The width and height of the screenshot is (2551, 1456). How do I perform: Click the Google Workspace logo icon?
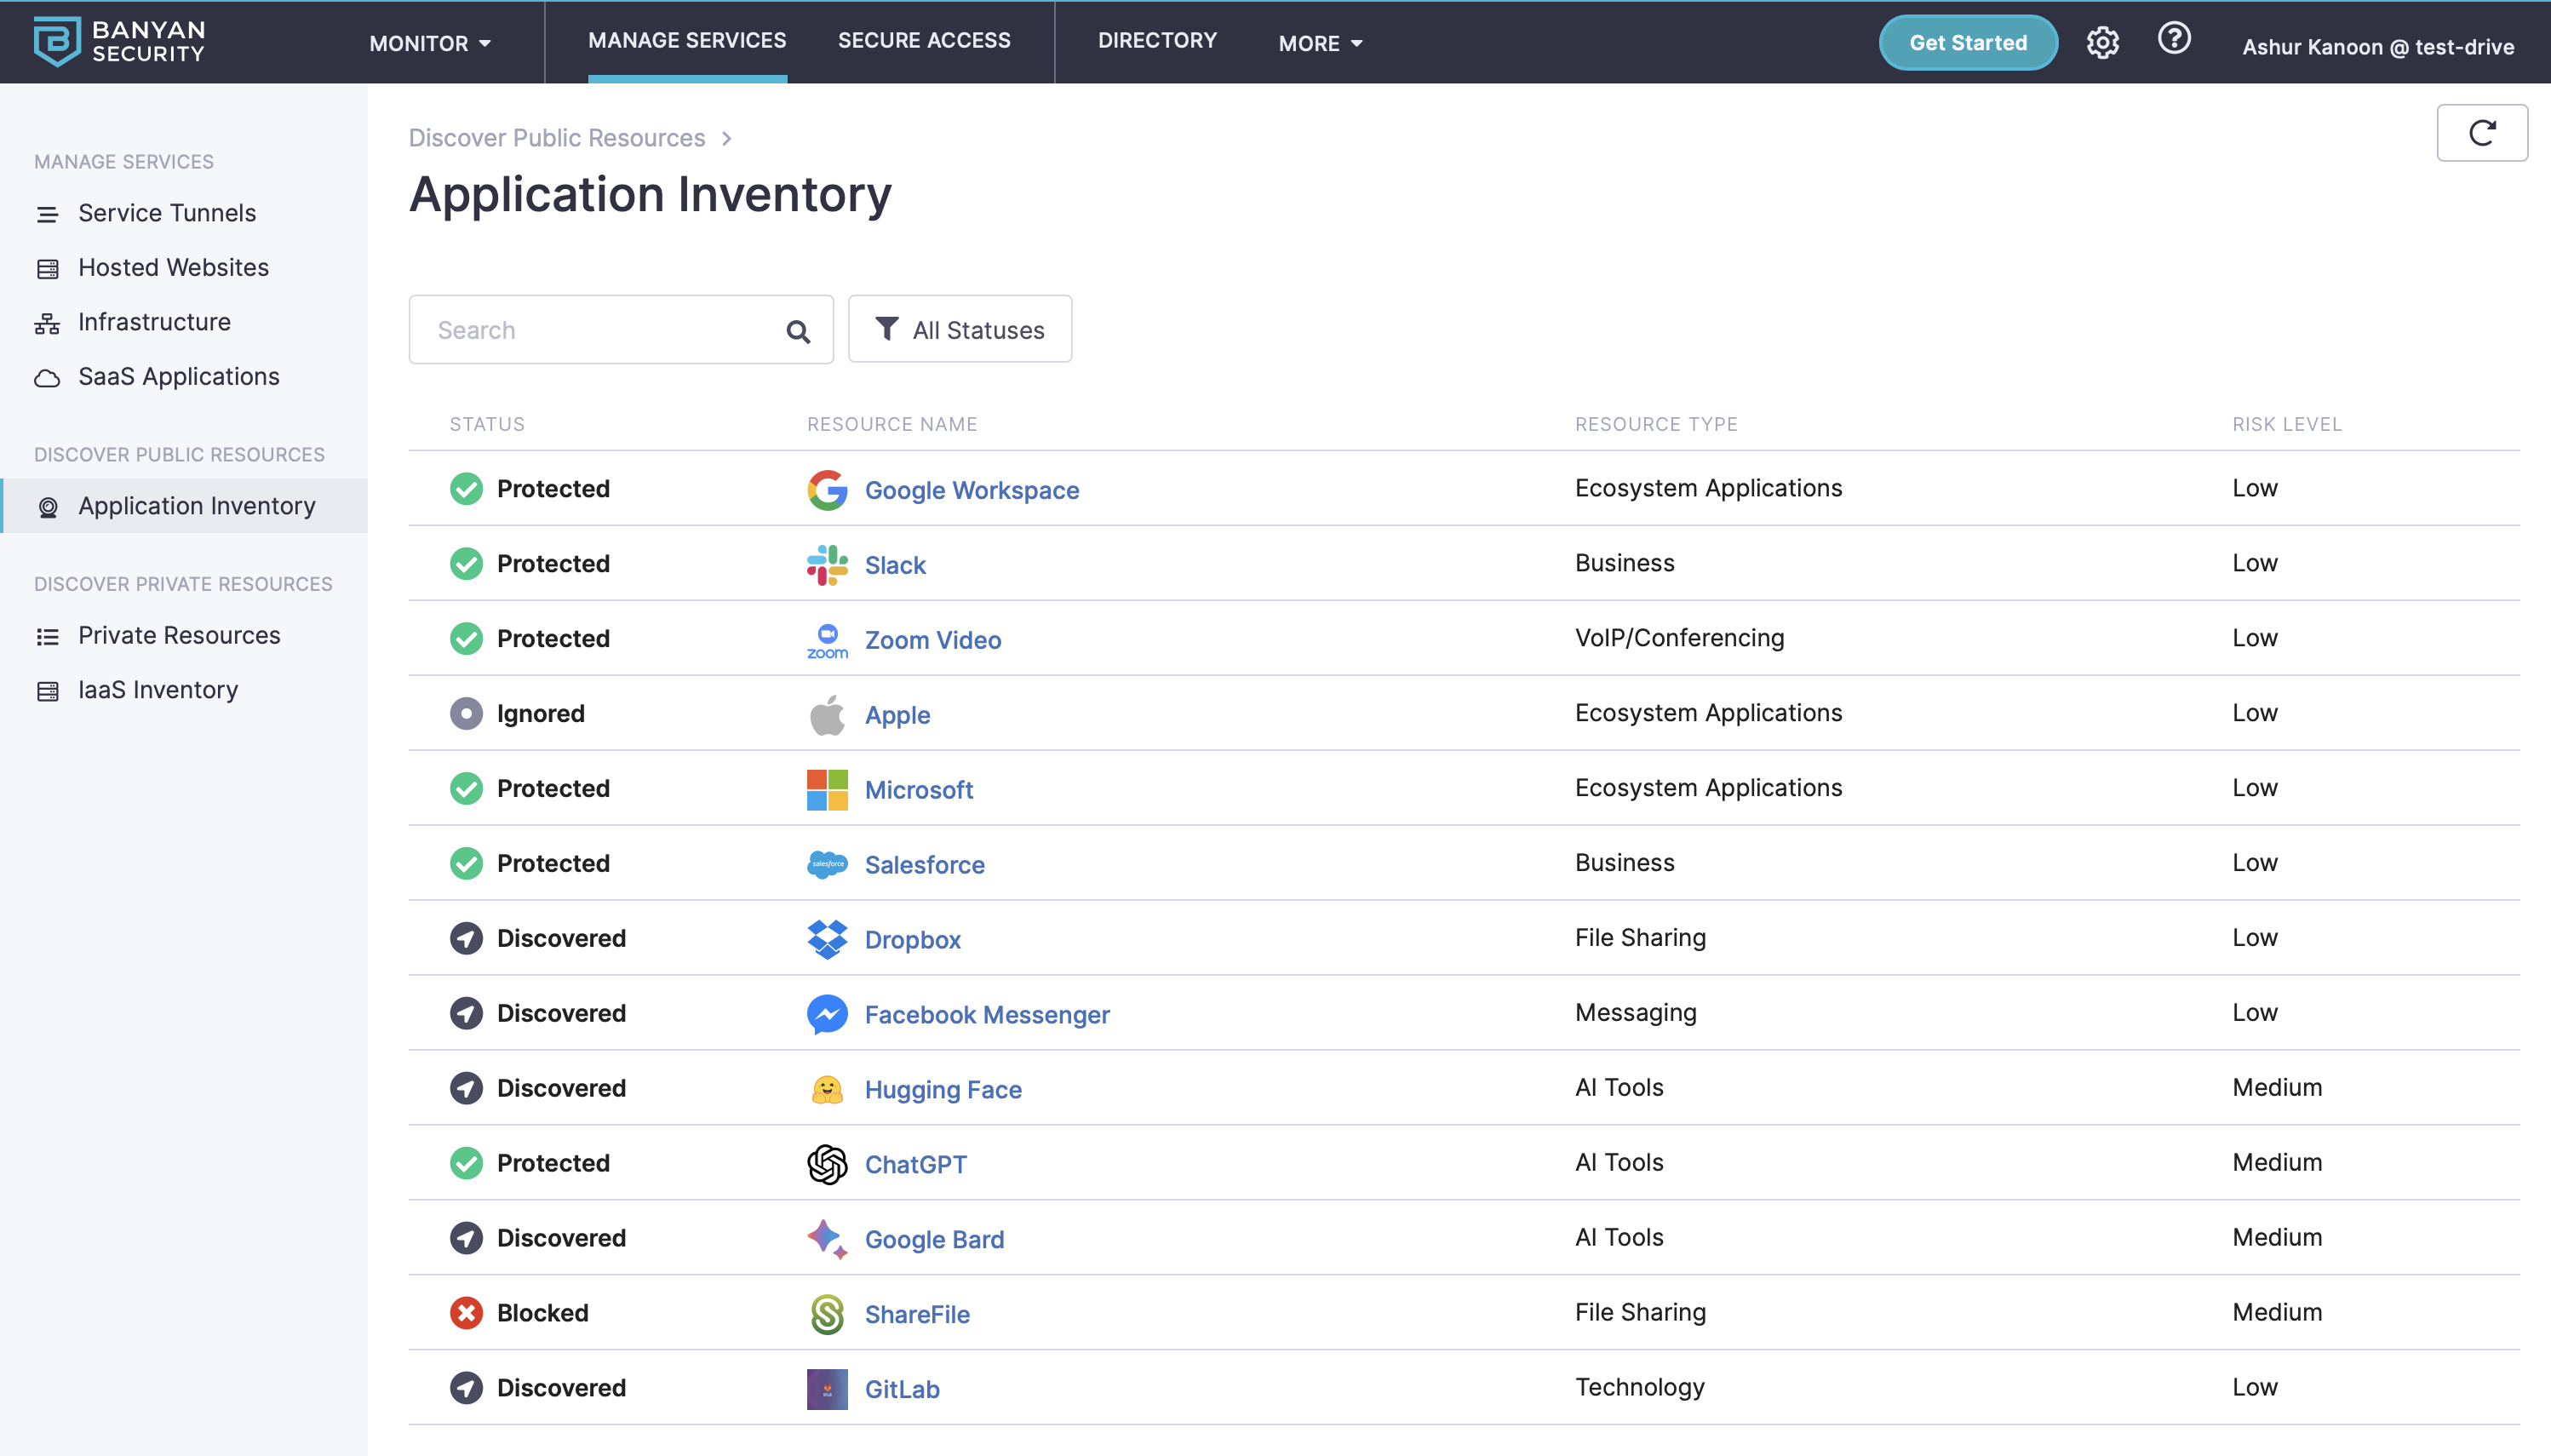tap(827, 490)
